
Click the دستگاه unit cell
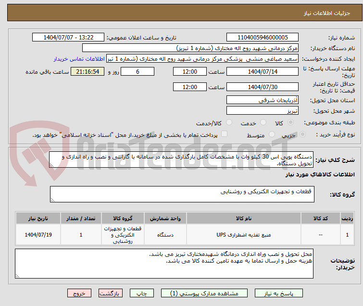tap(165, 235)
